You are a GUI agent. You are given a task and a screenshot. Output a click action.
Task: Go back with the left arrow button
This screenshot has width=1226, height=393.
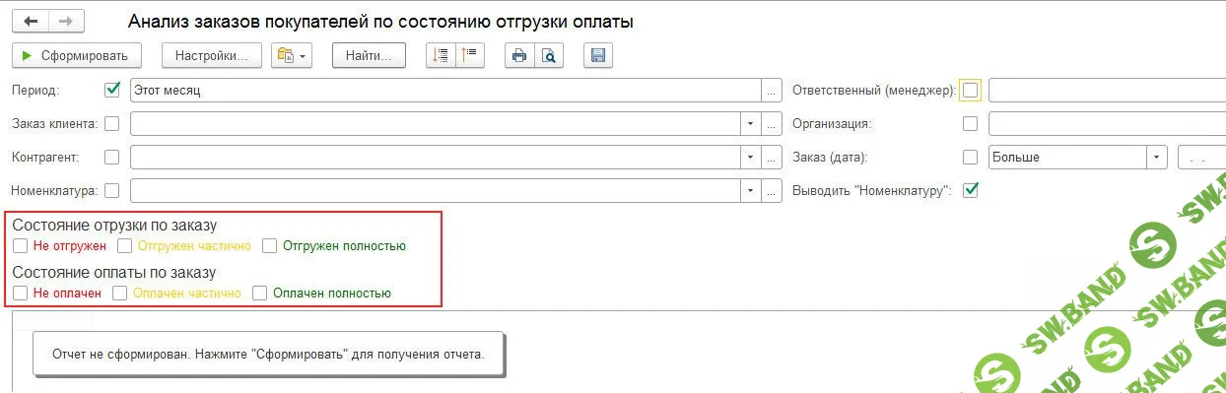tap(31, 21)
